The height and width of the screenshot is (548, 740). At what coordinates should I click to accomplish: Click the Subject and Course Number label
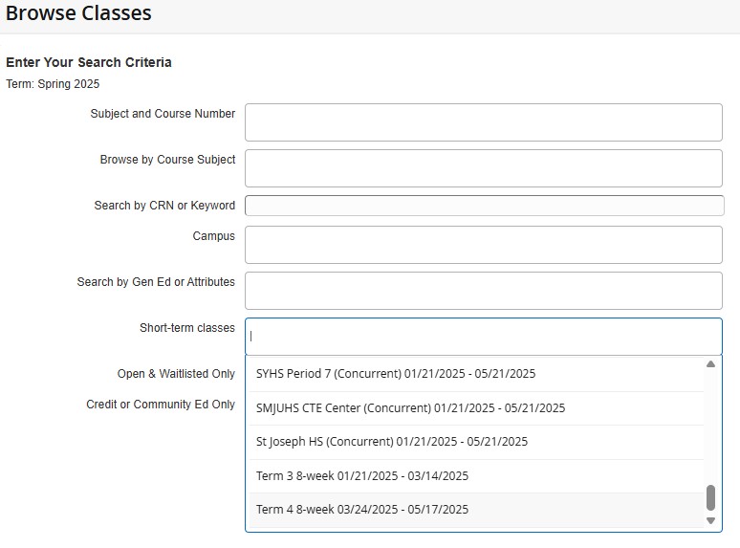click(x=163, y=114)
